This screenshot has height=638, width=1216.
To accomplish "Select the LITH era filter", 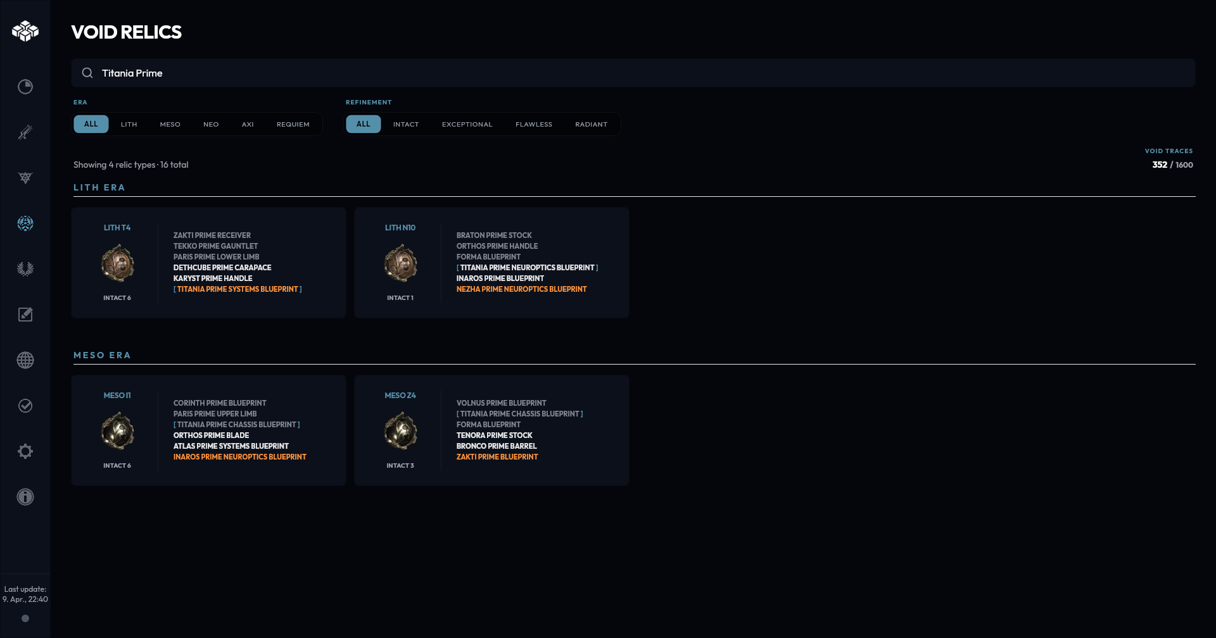I will click(x=129, y=124).
